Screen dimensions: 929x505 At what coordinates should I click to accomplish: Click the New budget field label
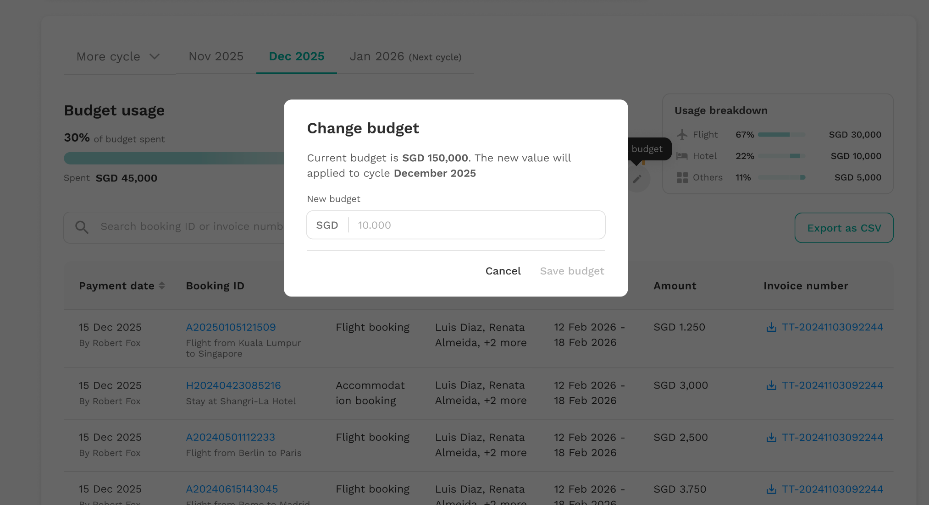334,199
